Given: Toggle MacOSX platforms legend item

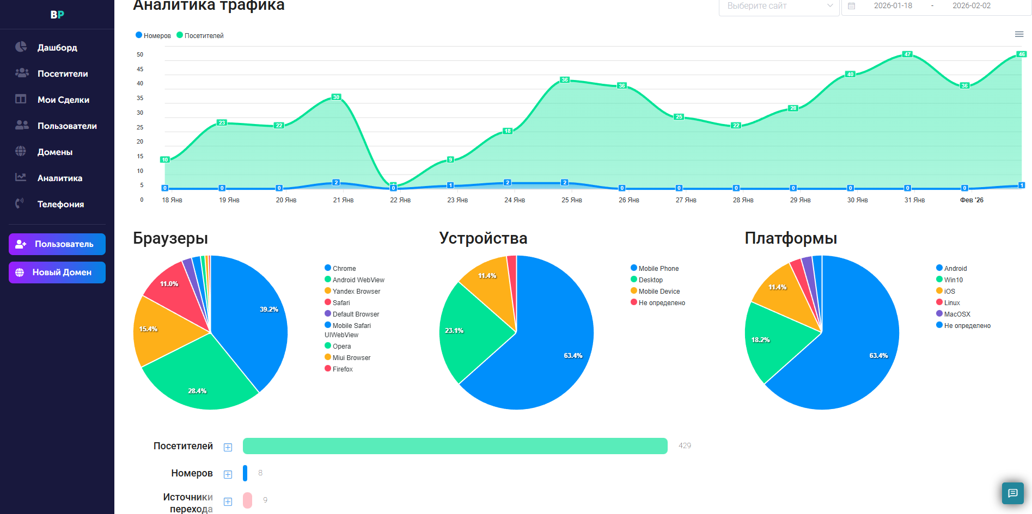Looking at the screenshot, I should [953, 314].
